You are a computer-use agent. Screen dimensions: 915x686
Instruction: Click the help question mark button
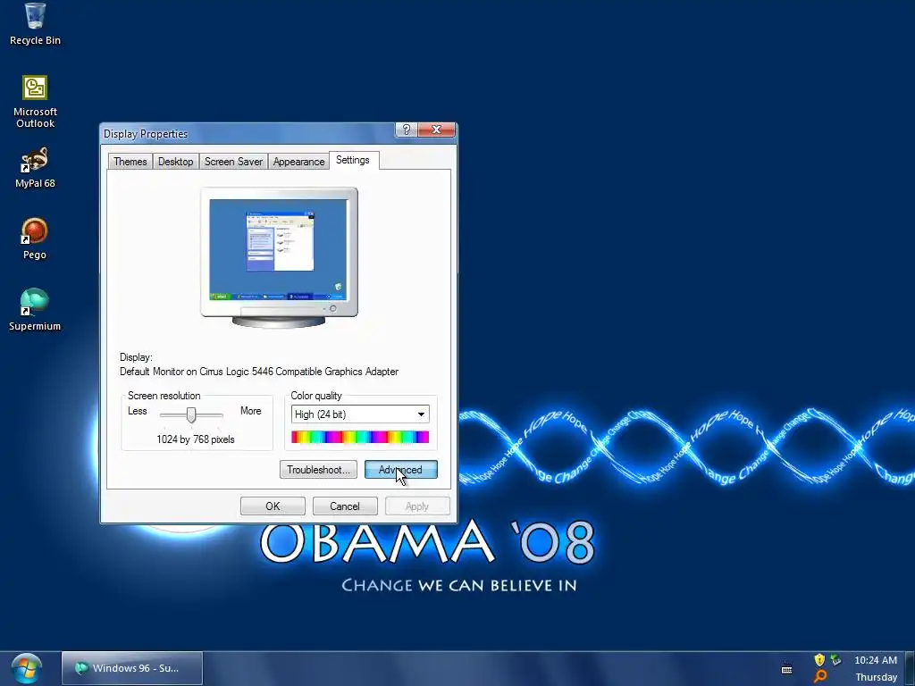pos(407,130)
